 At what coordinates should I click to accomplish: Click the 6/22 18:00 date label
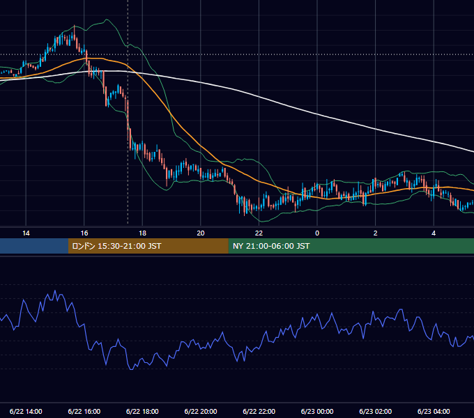pyautogui.click(x=142, y=411)
